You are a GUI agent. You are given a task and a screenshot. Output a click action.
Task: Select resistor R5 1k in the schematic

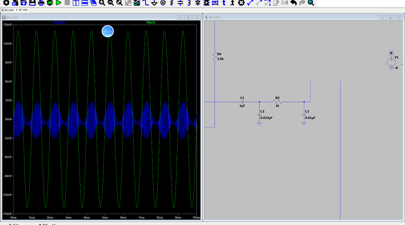pos(277,102)
